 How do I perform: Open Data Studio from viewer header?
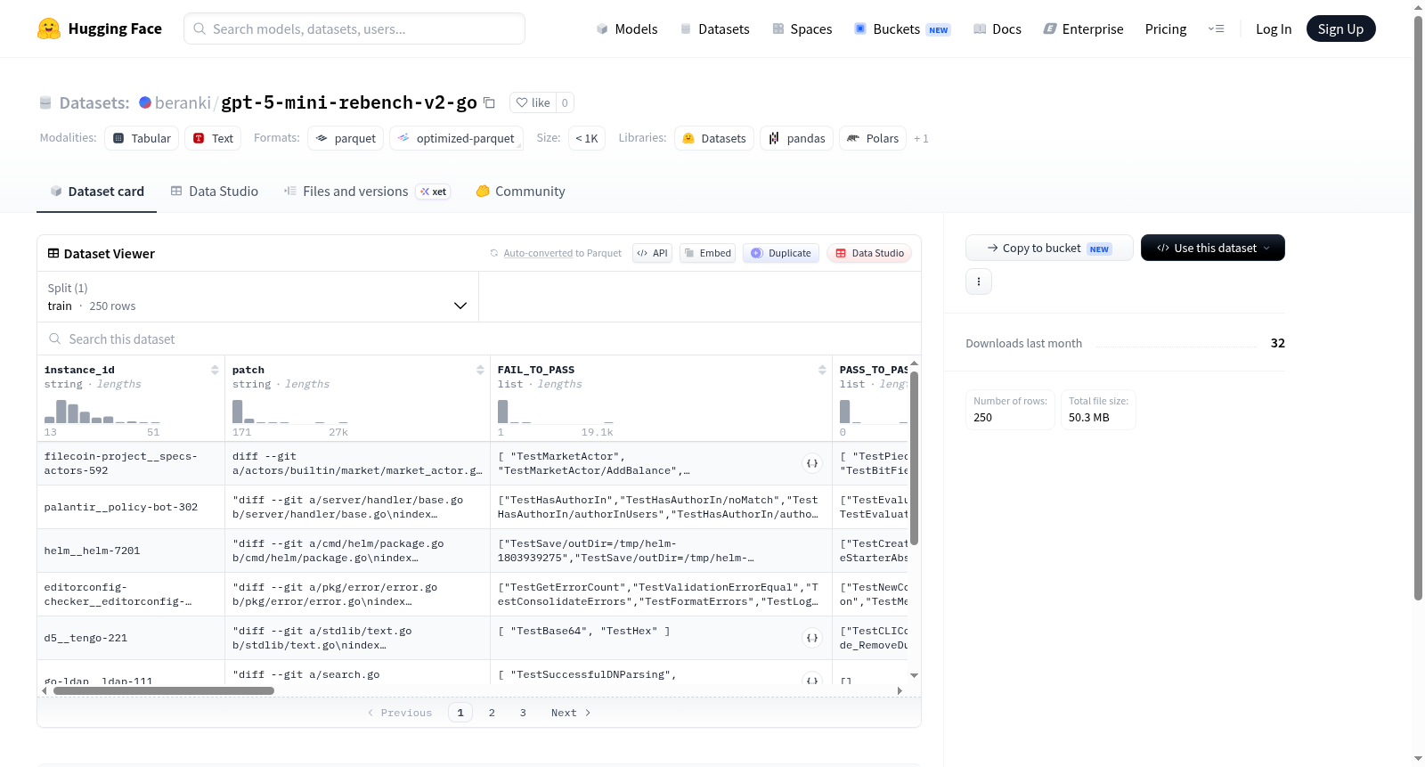(x=869, y=253)
